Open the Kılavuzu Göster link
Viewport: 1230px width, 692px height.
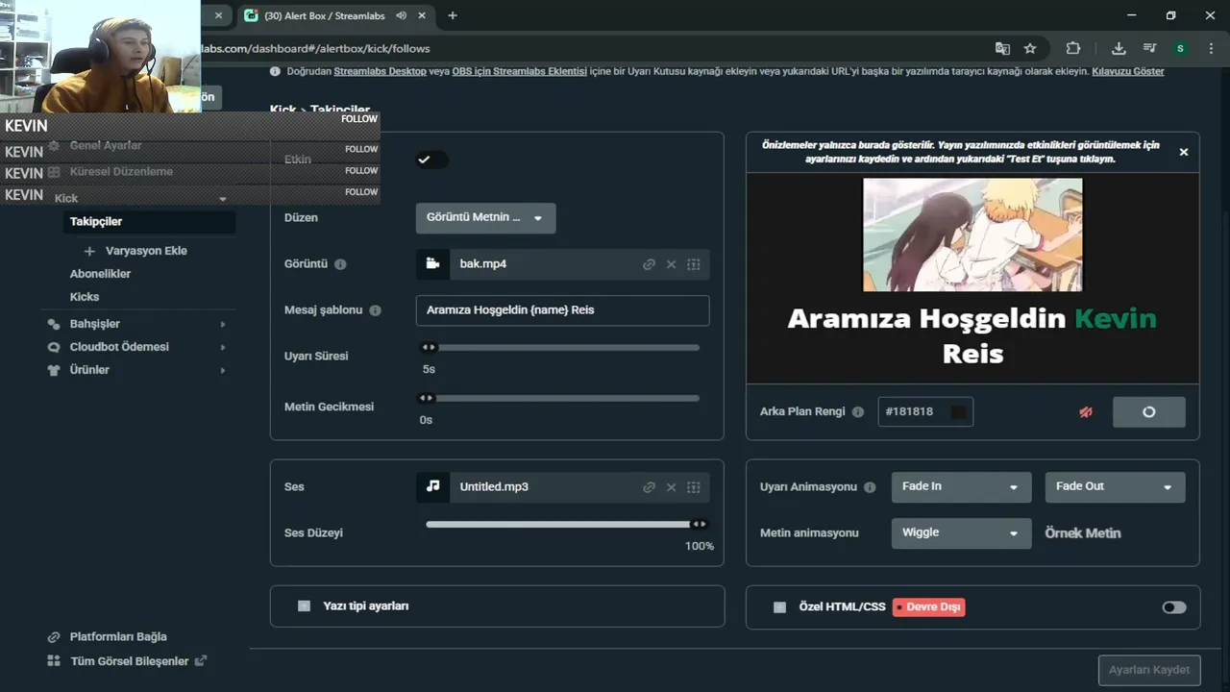pyautogui.click(x=1127, y=71)
